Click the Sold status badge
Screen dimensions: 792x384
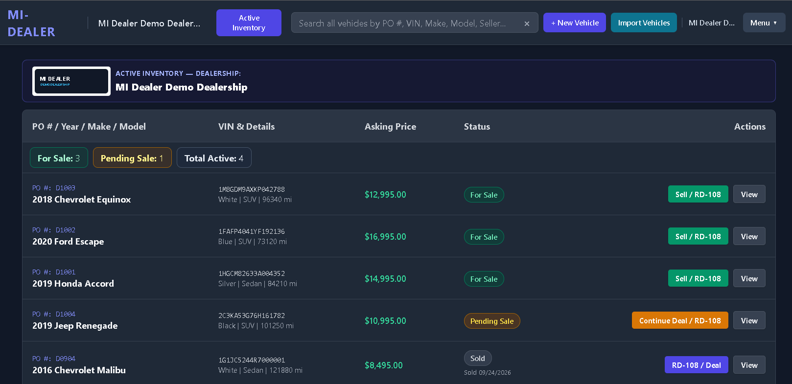pos(478,358)
